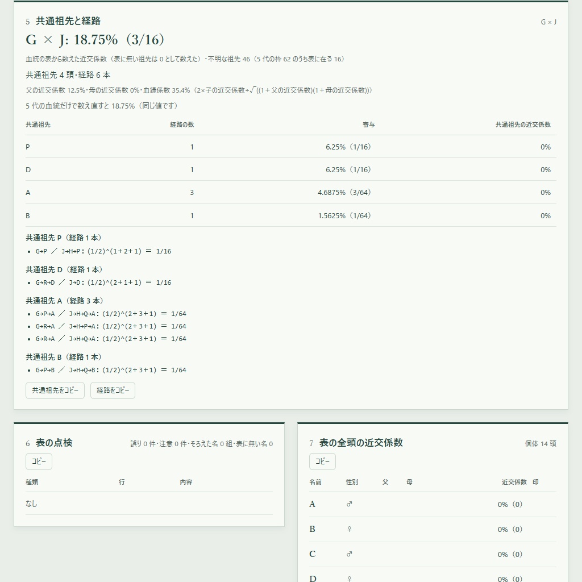This screenshot has width=582, height=582.
Task: Click individual C row in coefficient table
Action: [433, 554]
